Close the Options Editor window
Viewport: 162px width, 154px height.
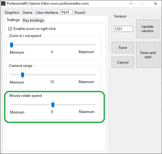[x=156, y=4]
